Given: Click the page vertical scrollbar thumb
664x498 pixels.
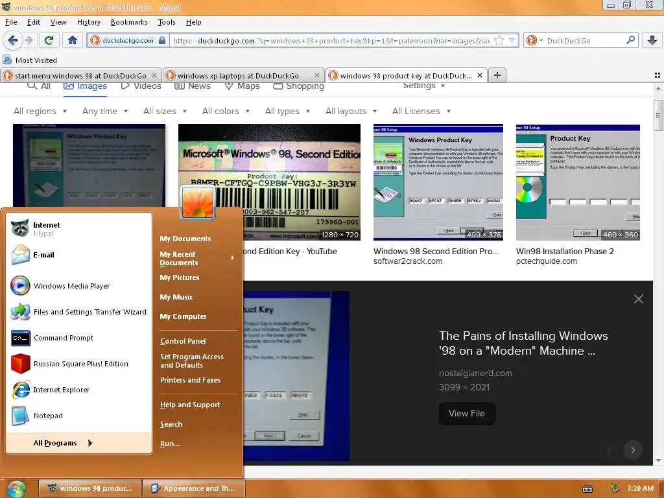Looking at the screenshot, I should click(x=658, y=115).
